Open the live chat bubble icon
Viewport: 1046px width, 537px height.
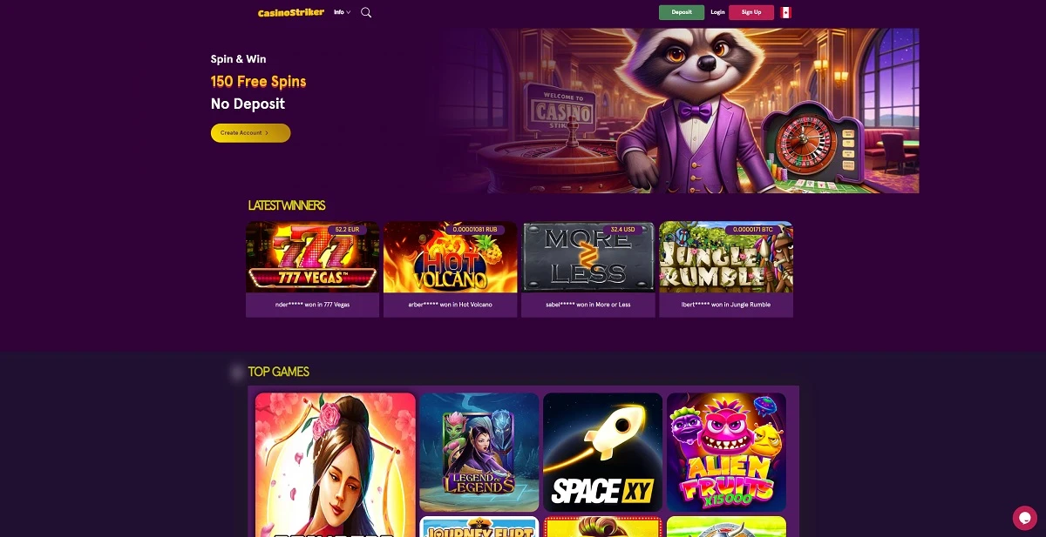coord(1024,518)
